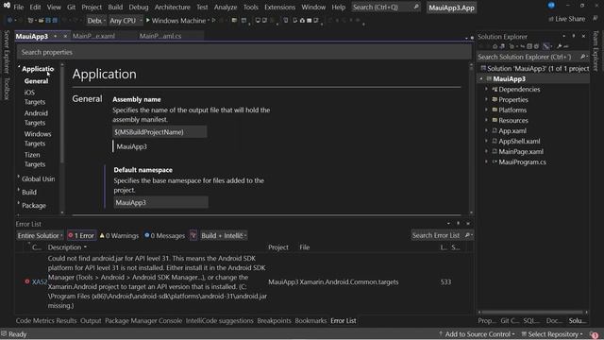This screenshot has height=340, width=604.
Task: Select Windows Targets in properties navigation
Action: 38,139
